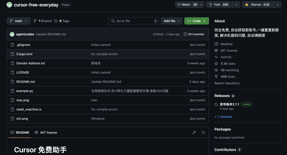Open agentcodee author profile link
287x155 pixels.
(25, 34)
